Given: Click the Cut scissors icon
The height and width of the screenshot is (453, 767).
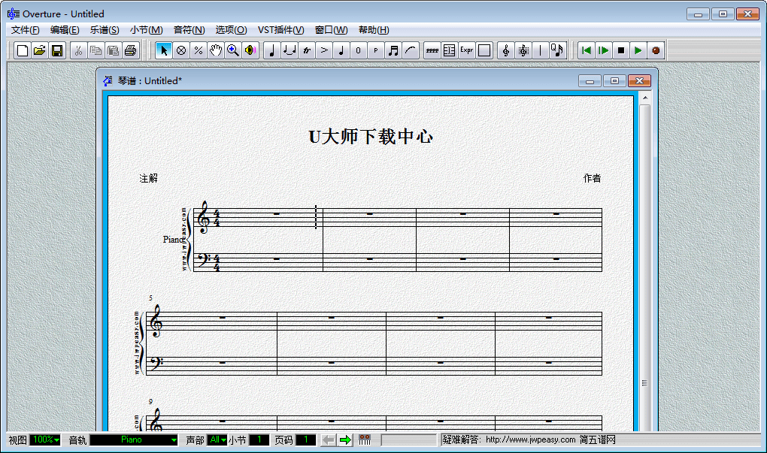Looking at the screenshot, I should pos(78,50).
